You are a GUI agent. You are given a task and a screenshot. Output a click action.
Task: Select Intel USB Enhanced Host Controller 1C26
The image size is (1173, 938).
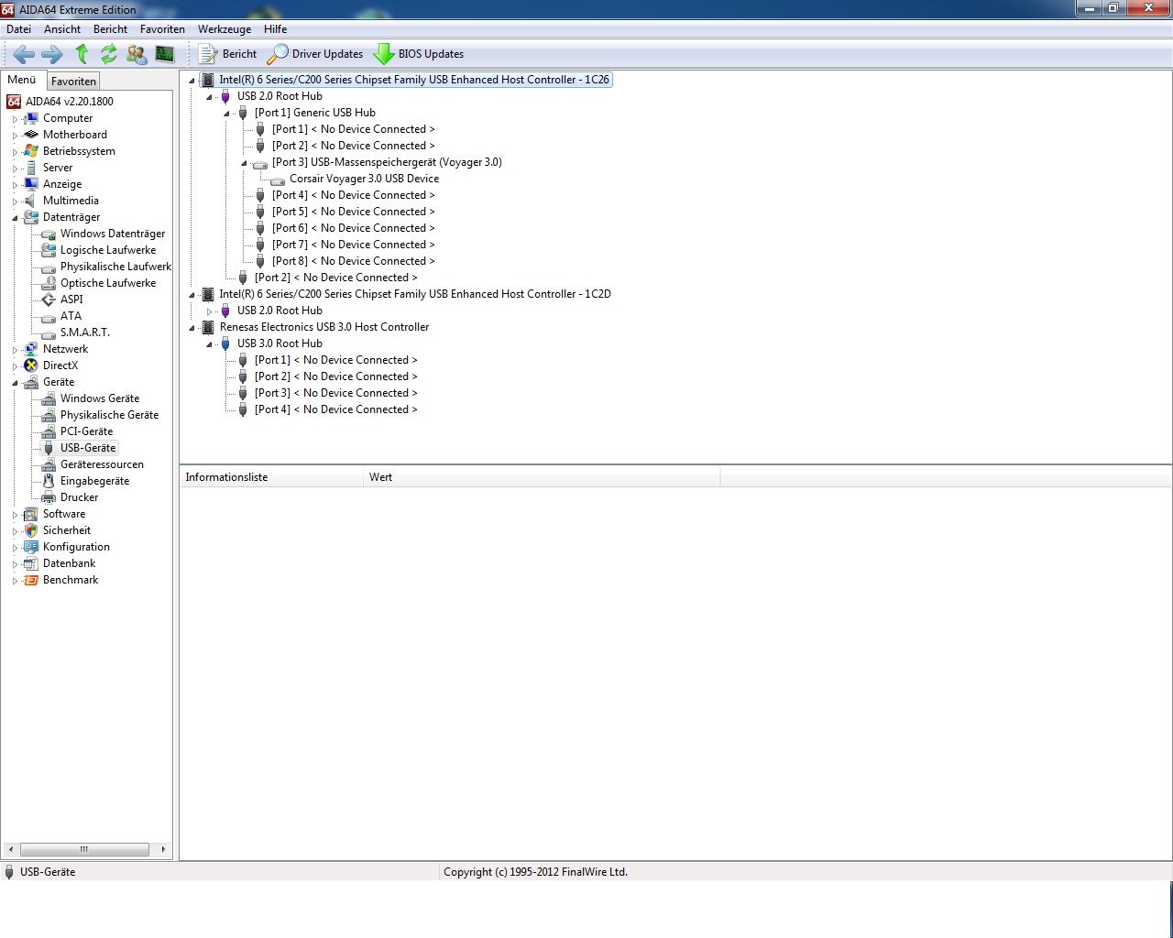tap(414, 80)
